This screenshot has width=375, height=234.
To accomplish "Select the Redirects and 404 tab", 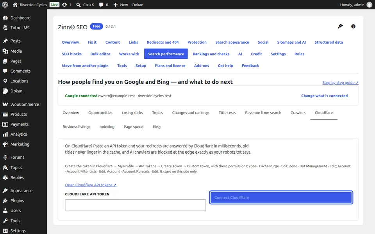I will 162,42.
